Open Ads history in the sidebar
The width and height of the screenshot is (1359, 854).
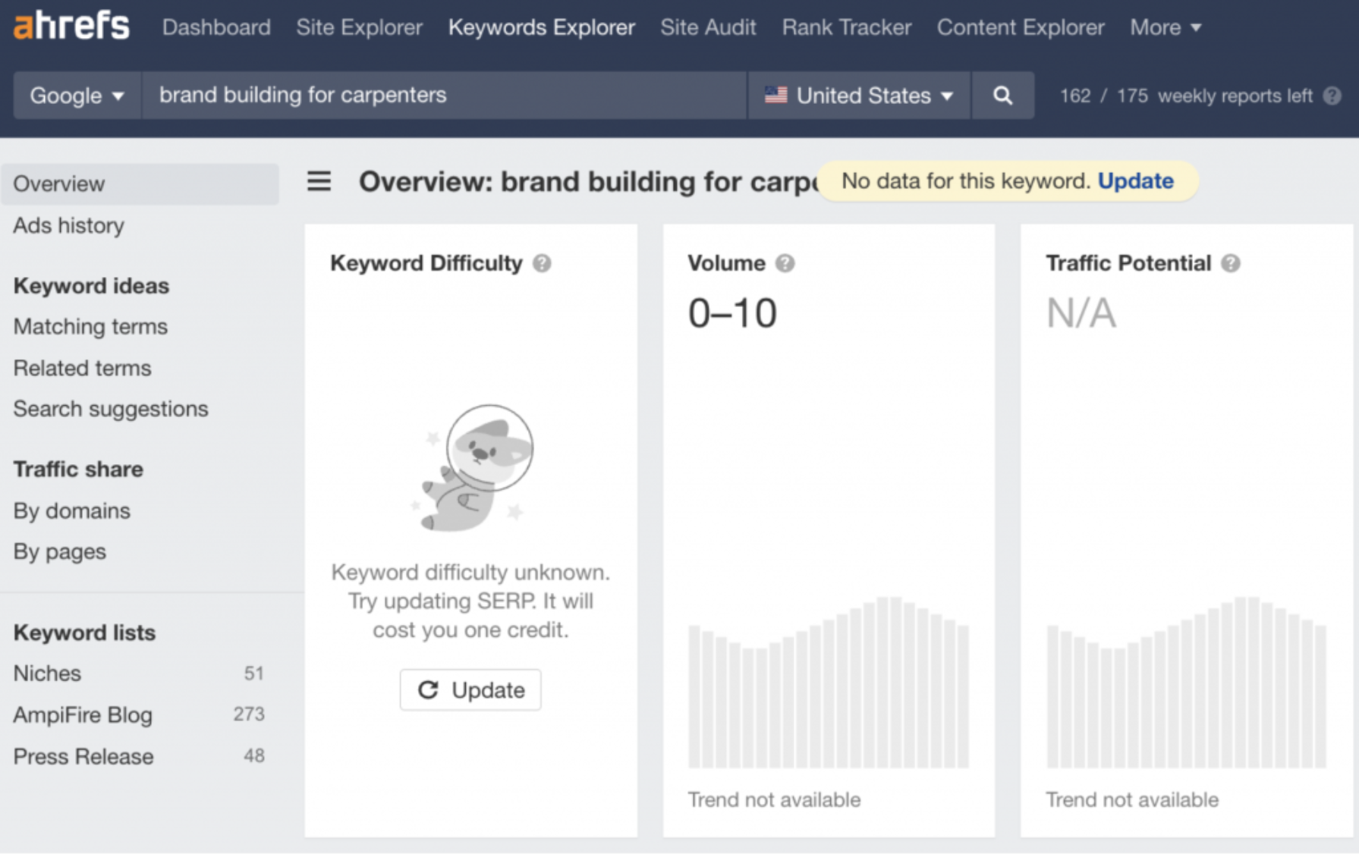[68, 225]
